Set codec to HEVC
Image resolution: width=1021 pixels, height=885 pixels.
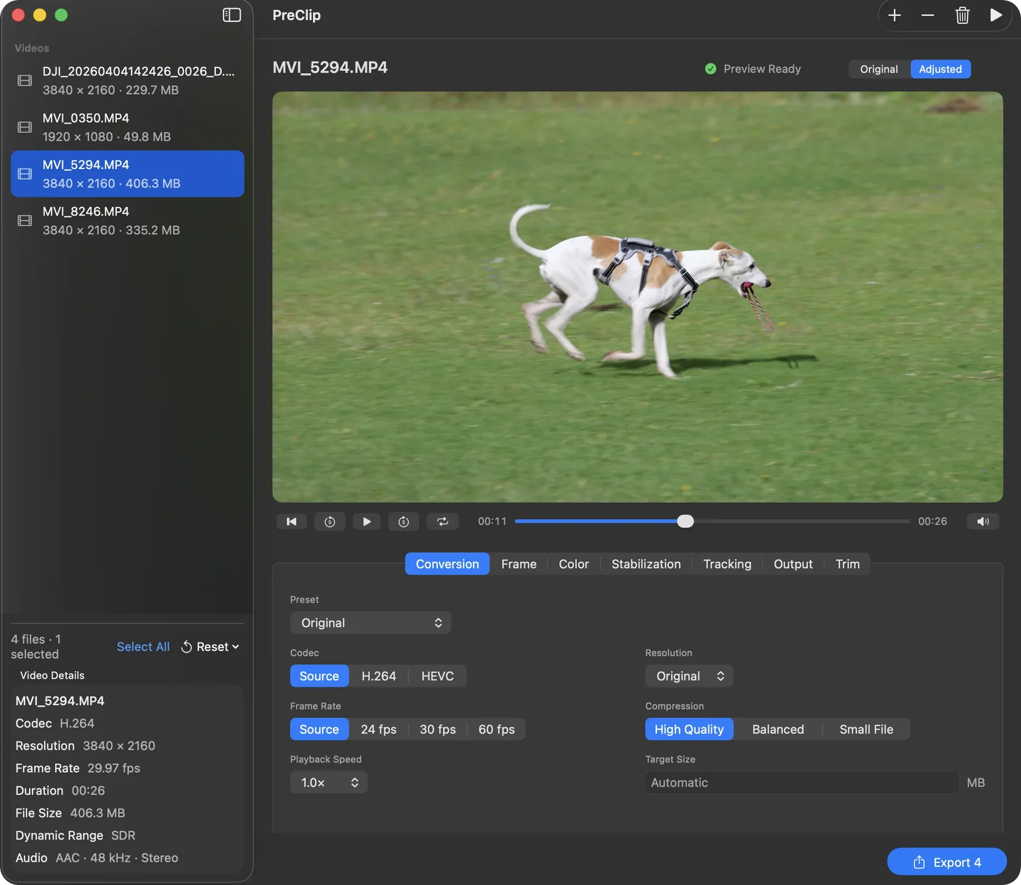(x=437, y=676)
